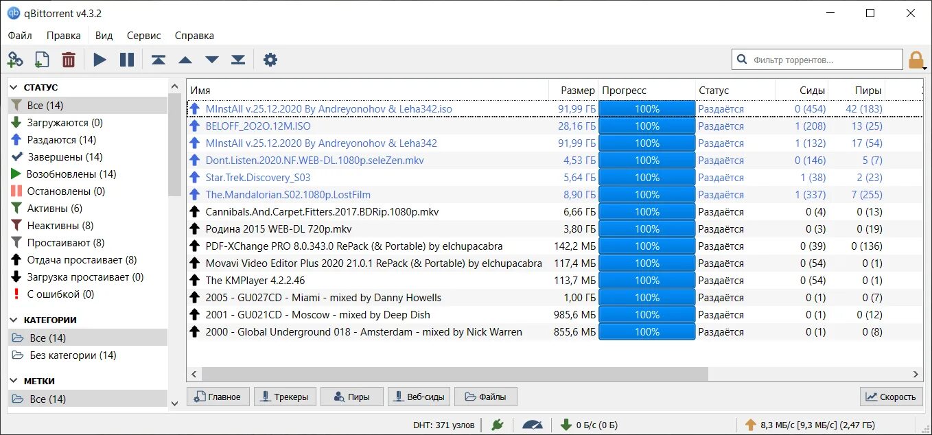Click the padlock lock-UI icon

[916, 60]
